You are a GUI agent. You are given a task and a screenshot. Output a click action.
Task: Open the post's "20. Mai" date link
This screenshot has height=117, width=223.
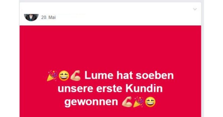pos(48,17)
